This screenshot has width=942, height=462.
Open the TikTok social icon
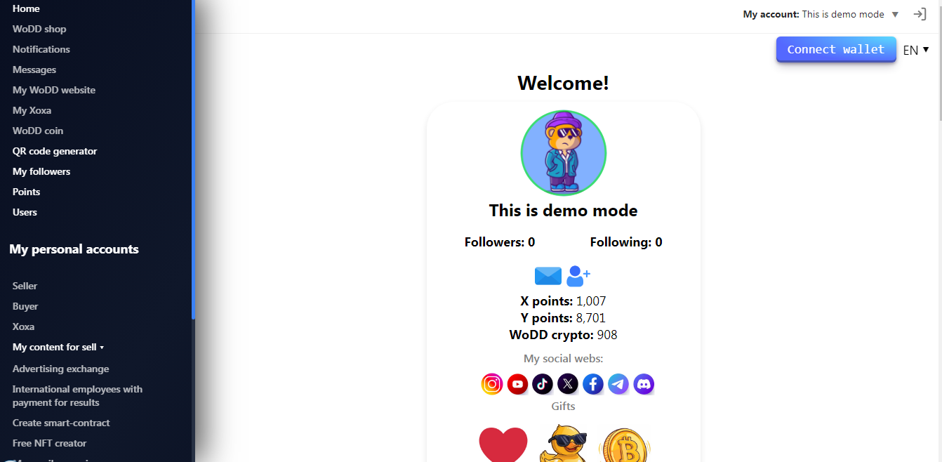543,384
